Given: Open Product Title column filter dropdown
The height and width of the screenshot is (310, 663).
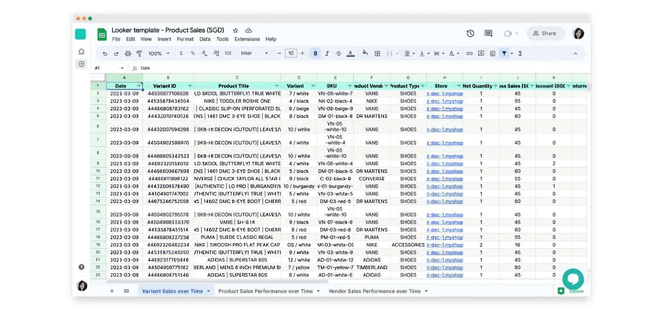Looking at the screenshot, I should [x=277, y=86].
